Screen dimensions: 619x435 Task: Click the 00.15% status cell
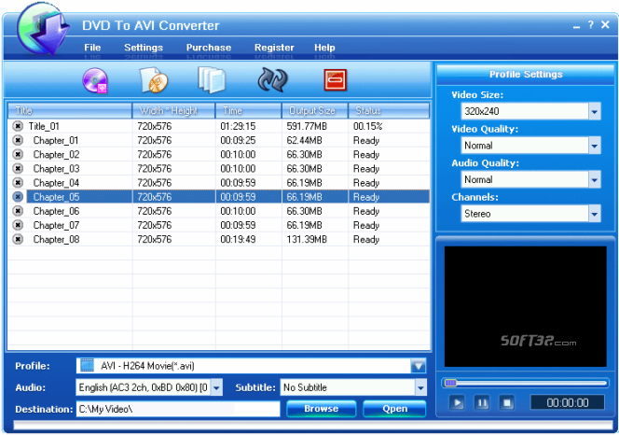[x=367, y=126]
